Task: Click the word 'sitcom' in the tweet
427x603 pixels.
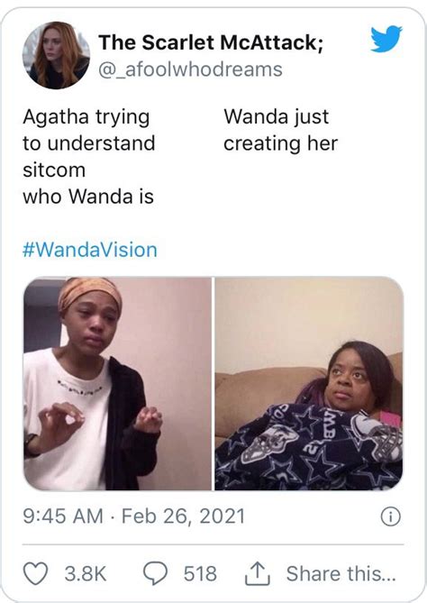Action: pyautogui.click(x=54, y=170)
